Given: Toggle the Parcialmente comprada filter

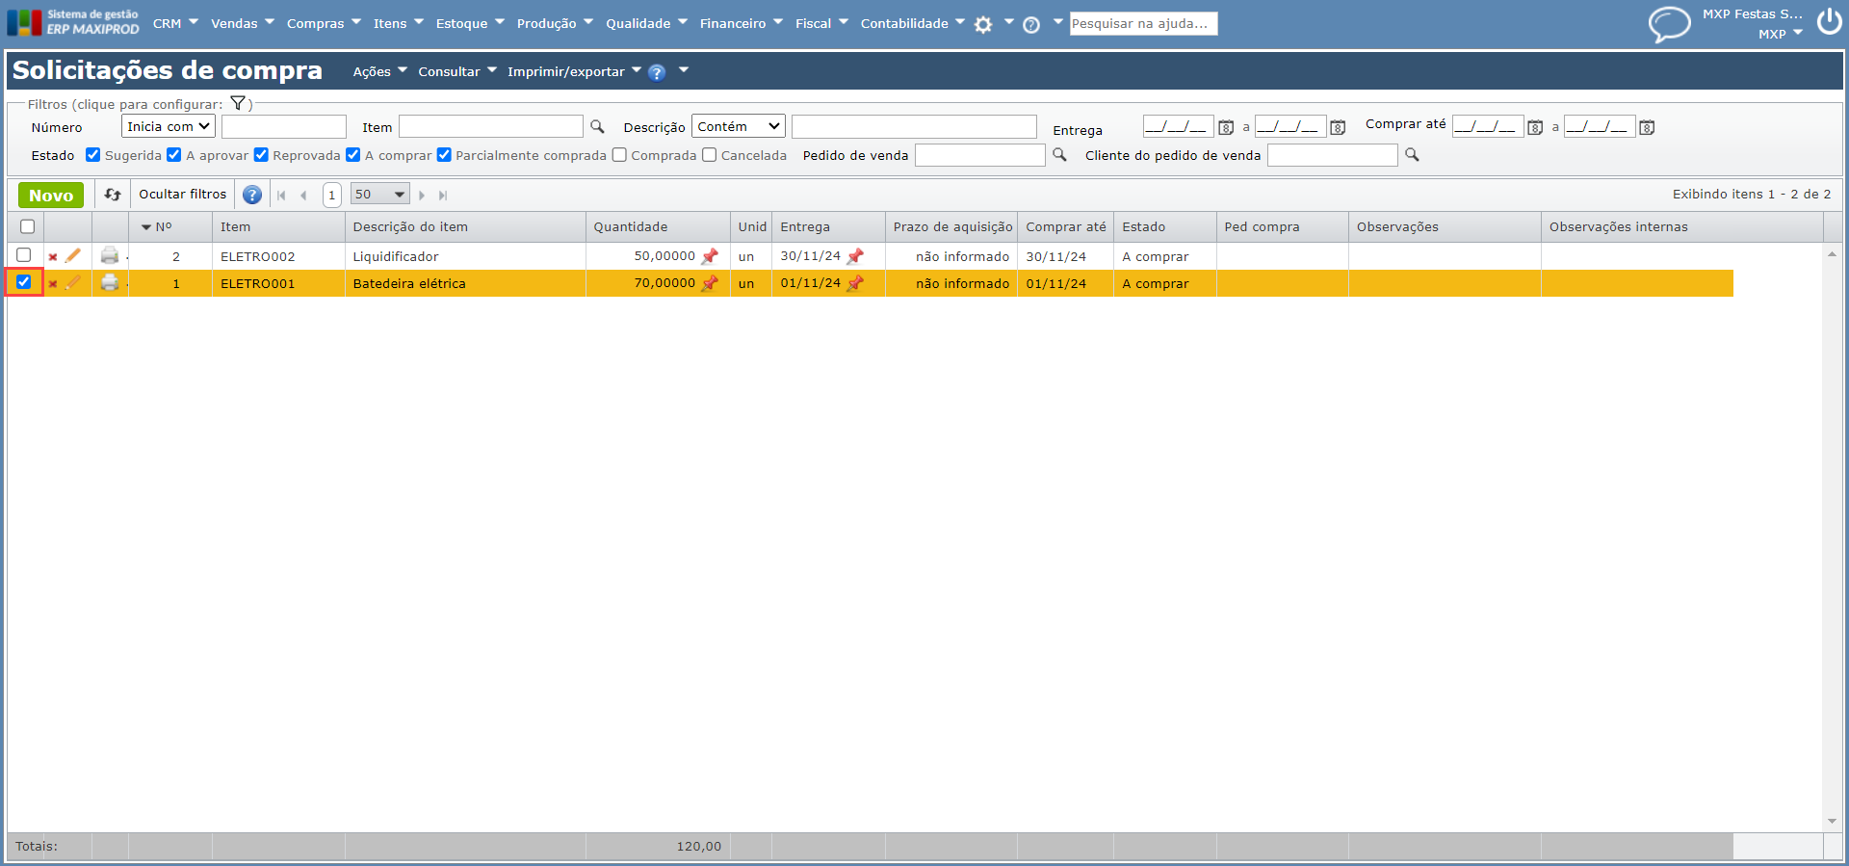Looking at the screenshot, I should click(443, 154).
